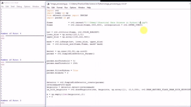Click the 'hsv = cv2.cvtColor' line

[73, 32]
